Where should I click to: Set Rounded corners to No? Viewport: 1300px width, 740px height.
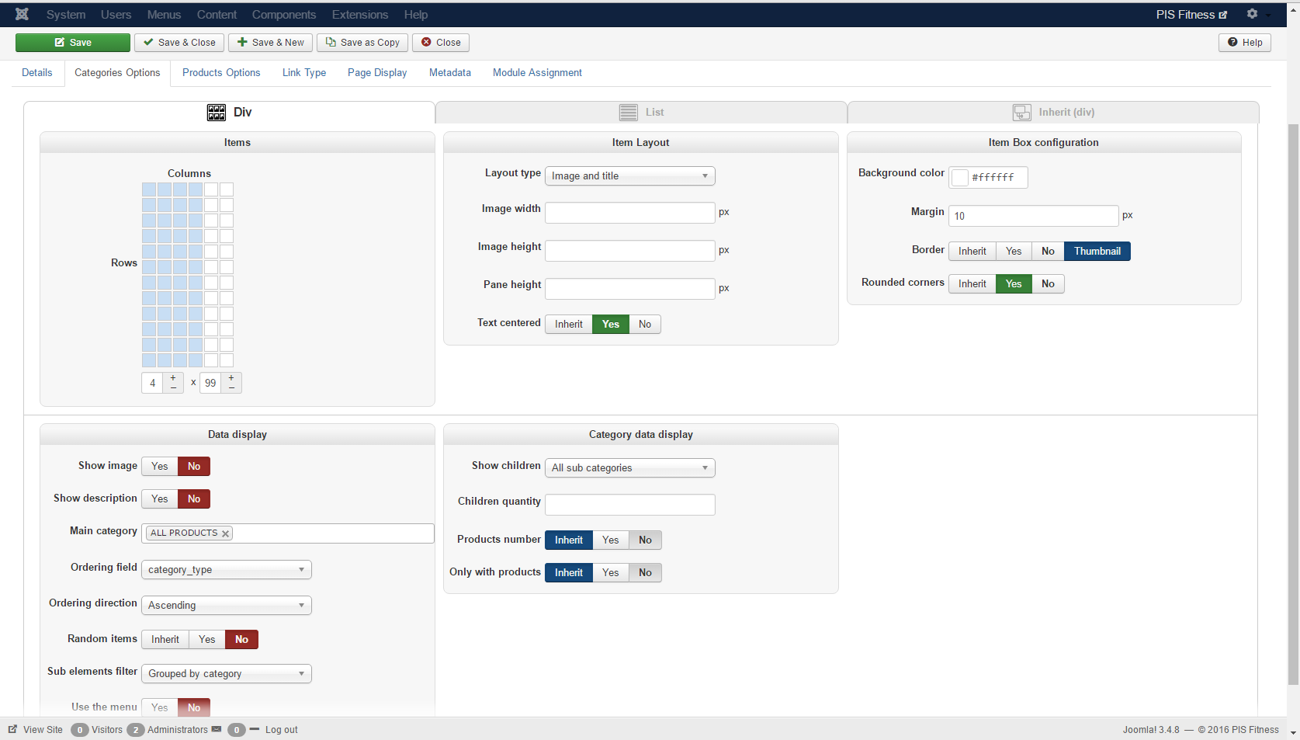click(x=1048, y=283)
